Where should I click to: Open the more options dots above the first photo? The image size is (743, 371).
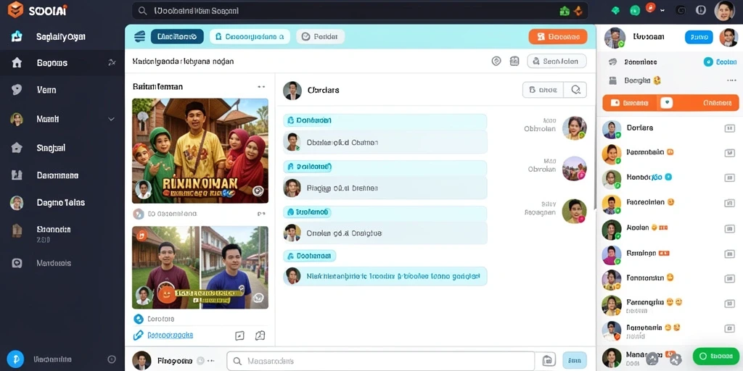[x=261, y=87]
